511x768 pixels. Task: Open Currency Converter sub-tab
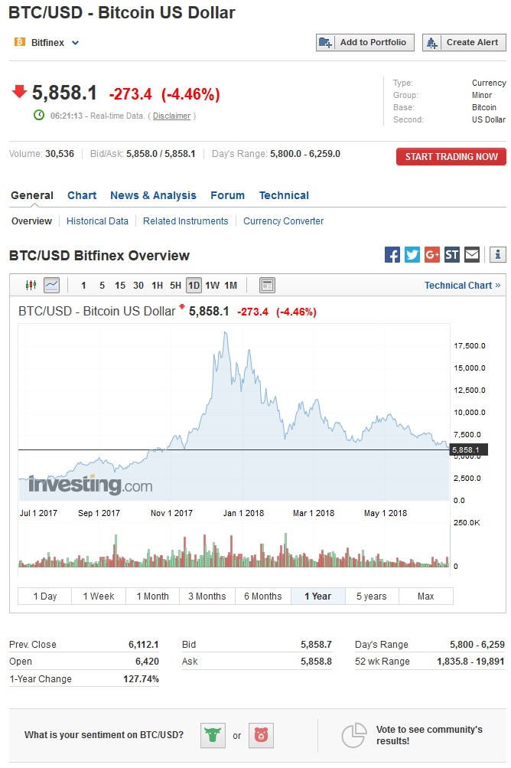click(x=283, y=221)
